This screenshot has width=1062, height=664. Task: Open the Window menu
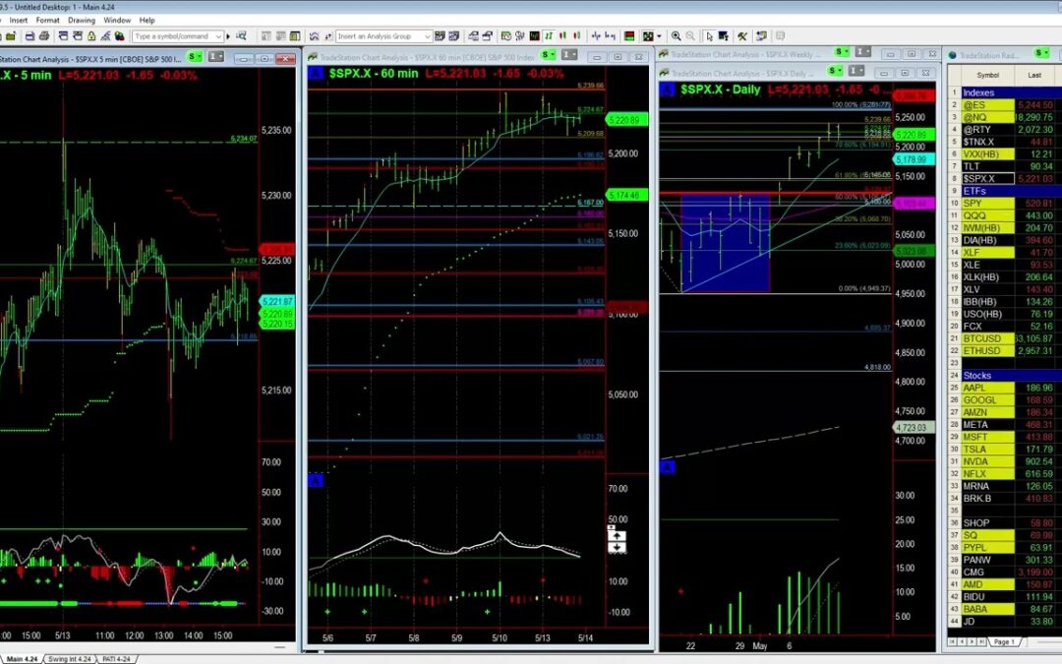point(117,21)
